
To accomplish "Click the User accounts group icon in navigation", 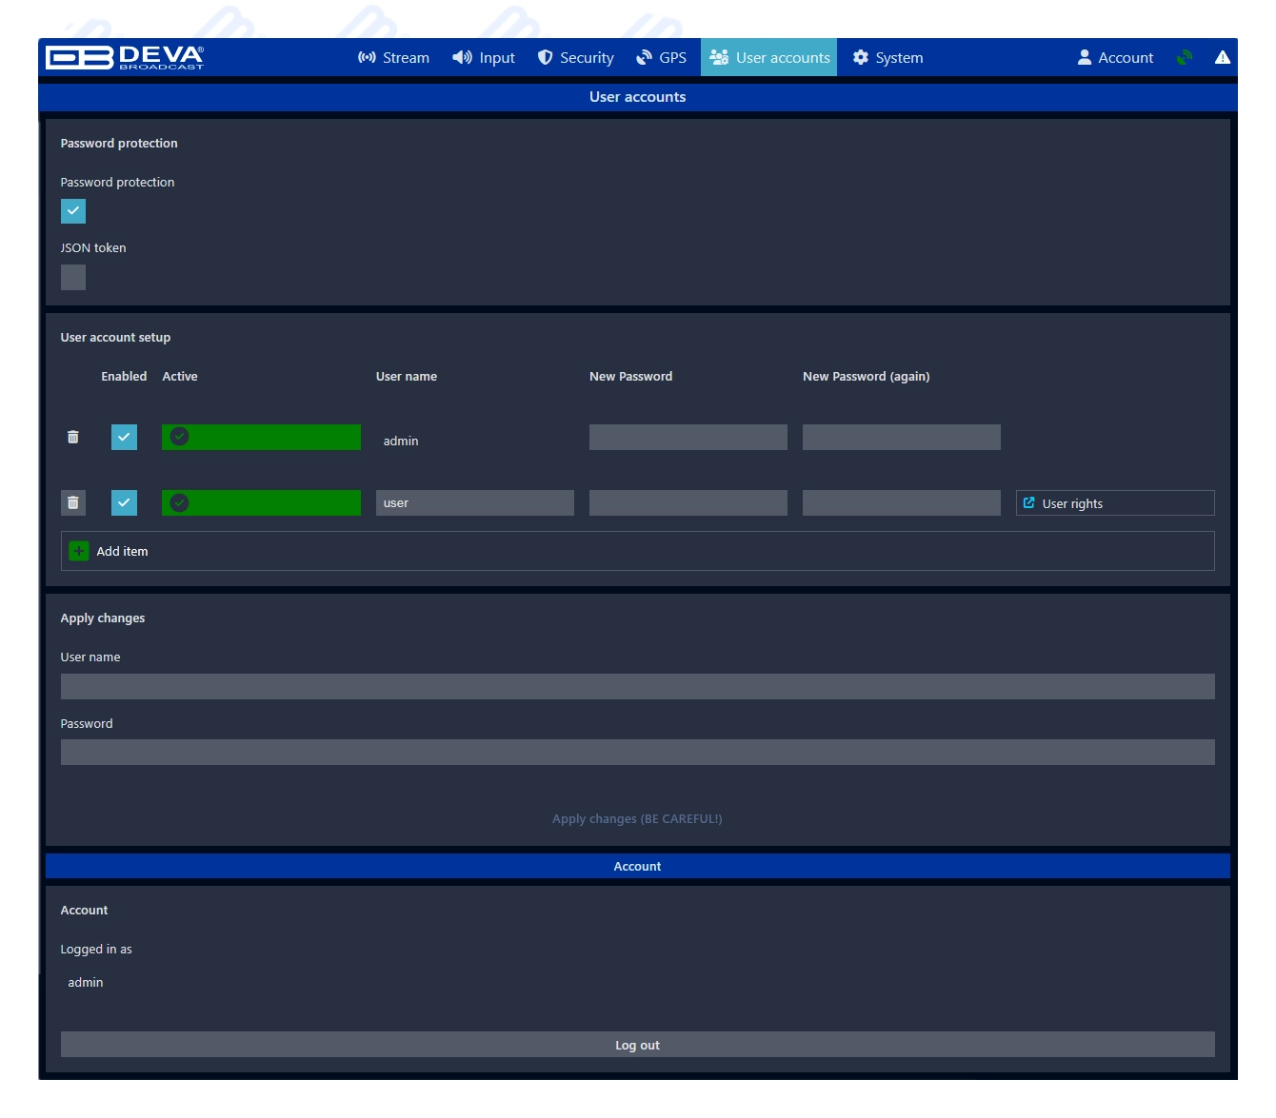I will (719, 57).
